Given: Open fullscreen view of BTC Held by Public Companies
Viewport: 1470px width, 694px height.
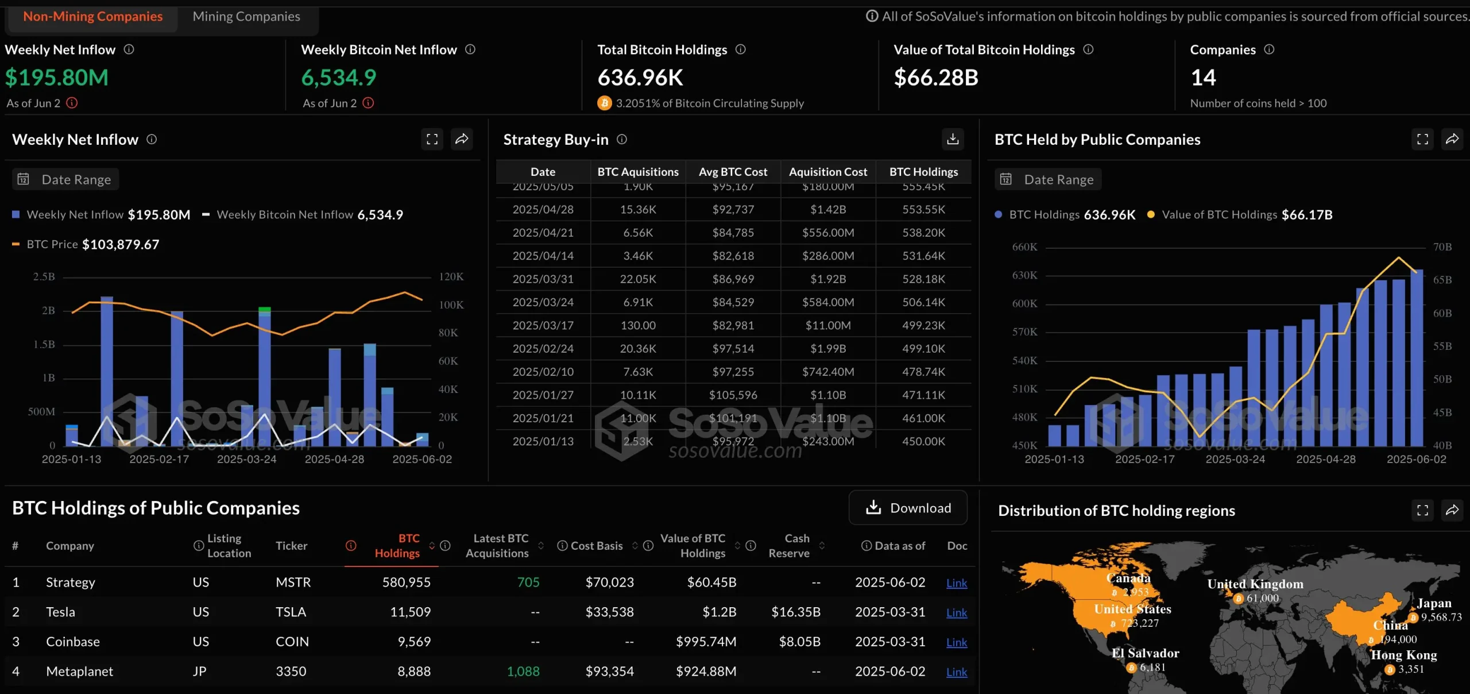Looking at the screenshot, I should tap(1422, 139).
